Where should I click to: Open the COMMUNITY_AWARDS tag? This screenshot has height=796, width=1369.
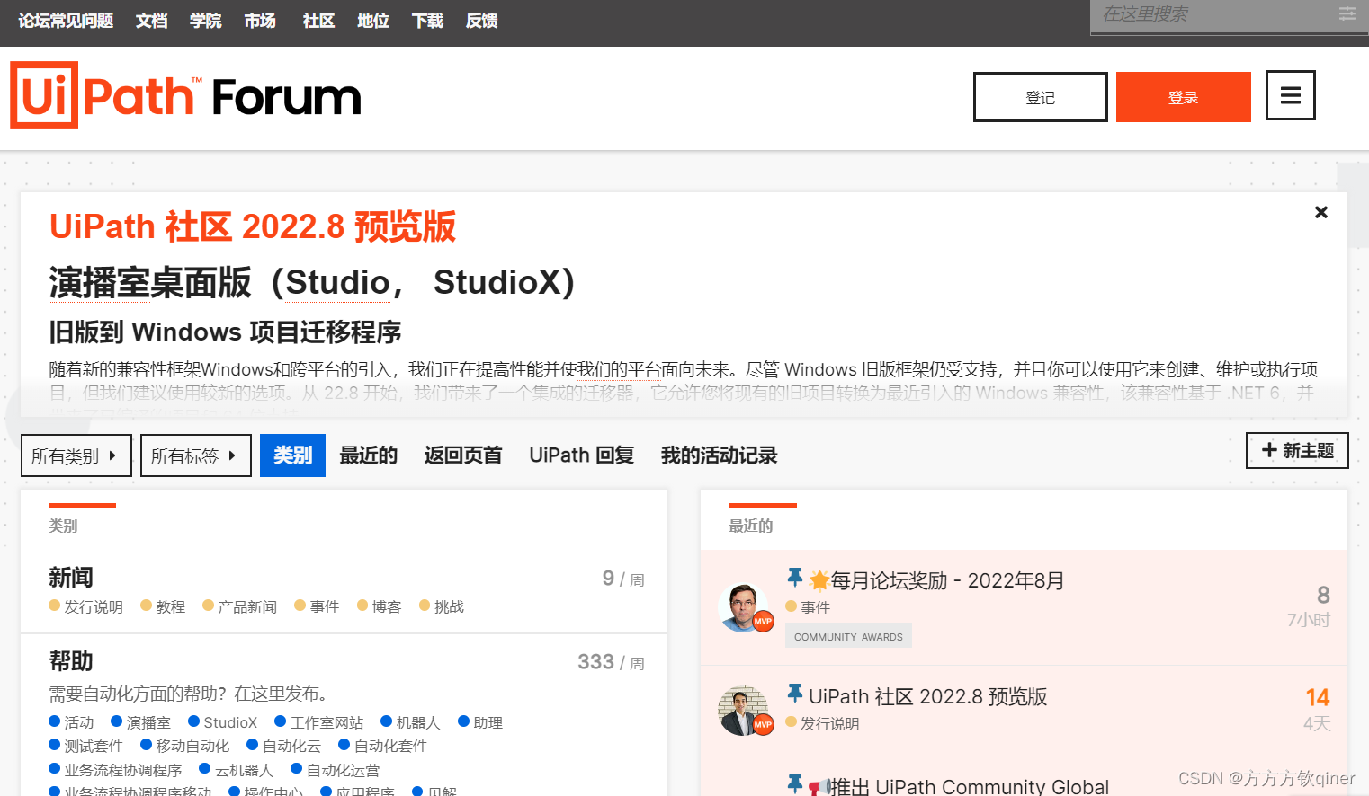pyautogui.click(x=847, y=635)
